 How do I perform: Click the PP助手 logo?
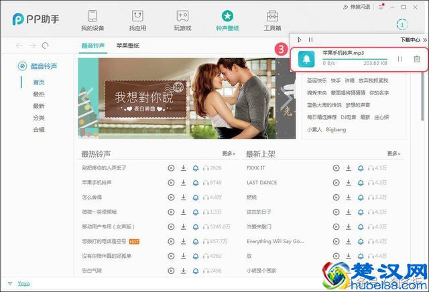36,19
